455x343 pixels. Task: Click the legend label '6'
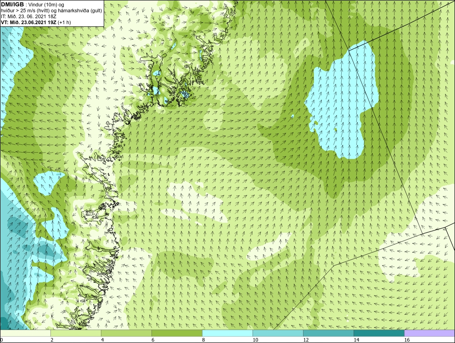coord(152,340)
